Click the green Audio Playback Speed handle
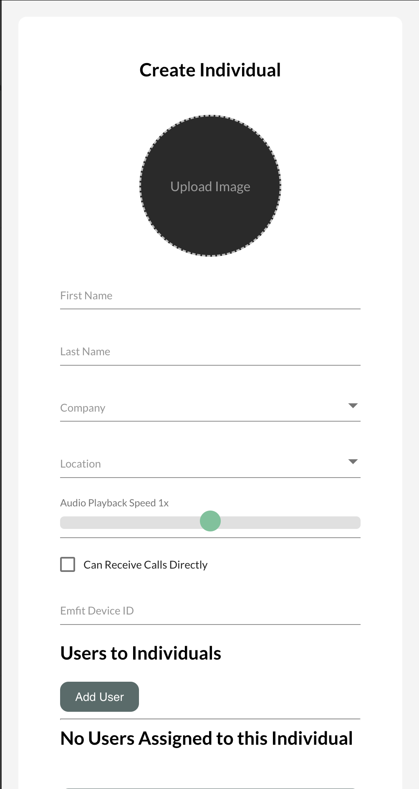 pos(210,521)
